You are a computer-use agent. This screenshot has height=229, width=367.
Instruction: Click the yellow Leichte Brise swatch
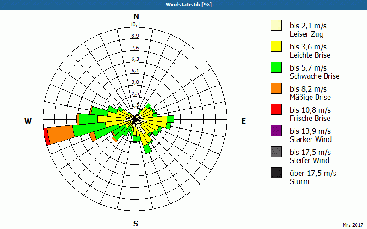(x=276, y=46)
